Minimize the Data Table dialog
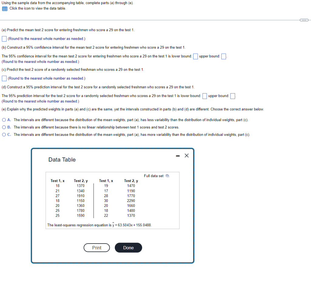This screenshot has width=311, height=287. pyautogui.click(x=178, y=155)
